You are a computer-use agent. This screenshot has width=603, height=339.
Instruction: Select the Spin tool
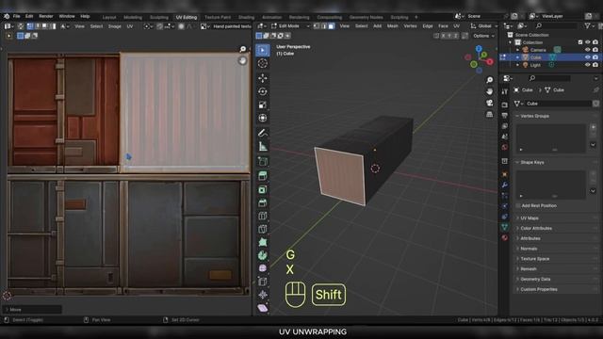point(263,255)
